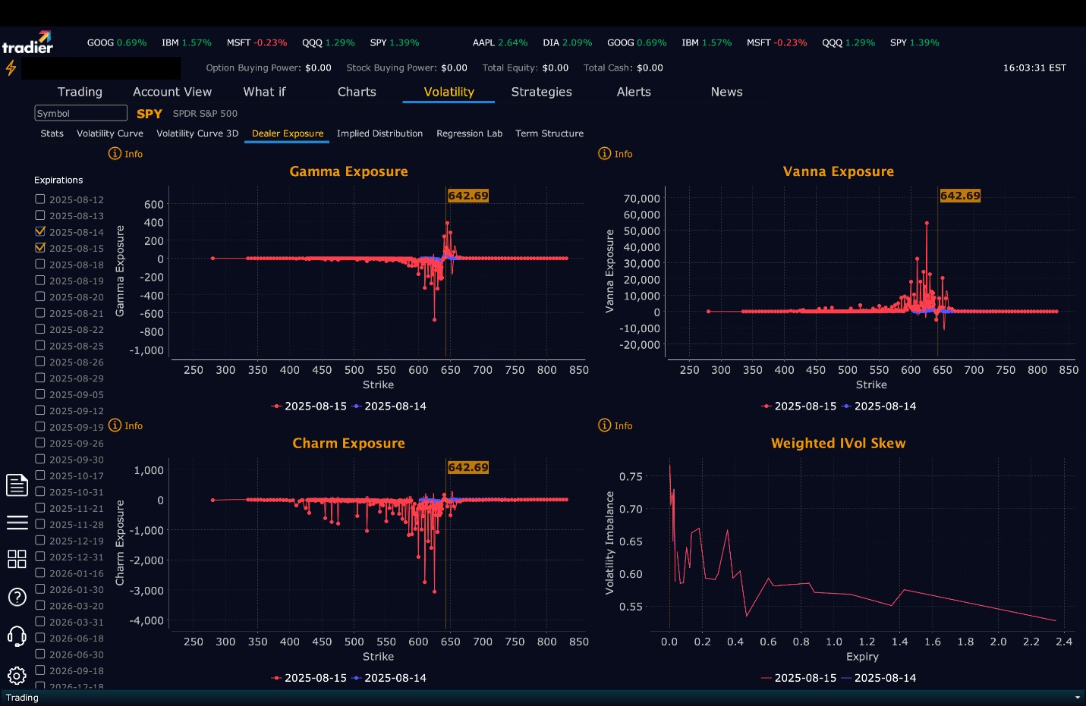1086x706 pixels.
Task: Uncheck the 2025-08-14 expiration
Action: point(40,231)
